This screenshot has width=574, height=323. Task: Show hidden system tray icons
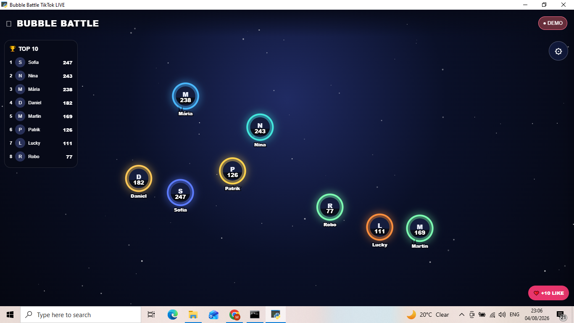pyautogui.click(x=461, y=315)
